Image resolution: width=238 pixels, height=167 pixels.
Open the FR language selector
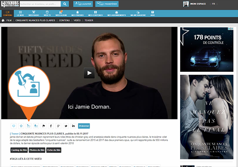click(213, 4)
